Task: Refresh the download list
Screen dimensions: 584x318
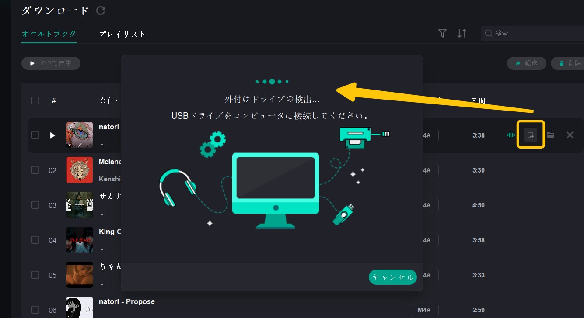Action: [101, 10]
